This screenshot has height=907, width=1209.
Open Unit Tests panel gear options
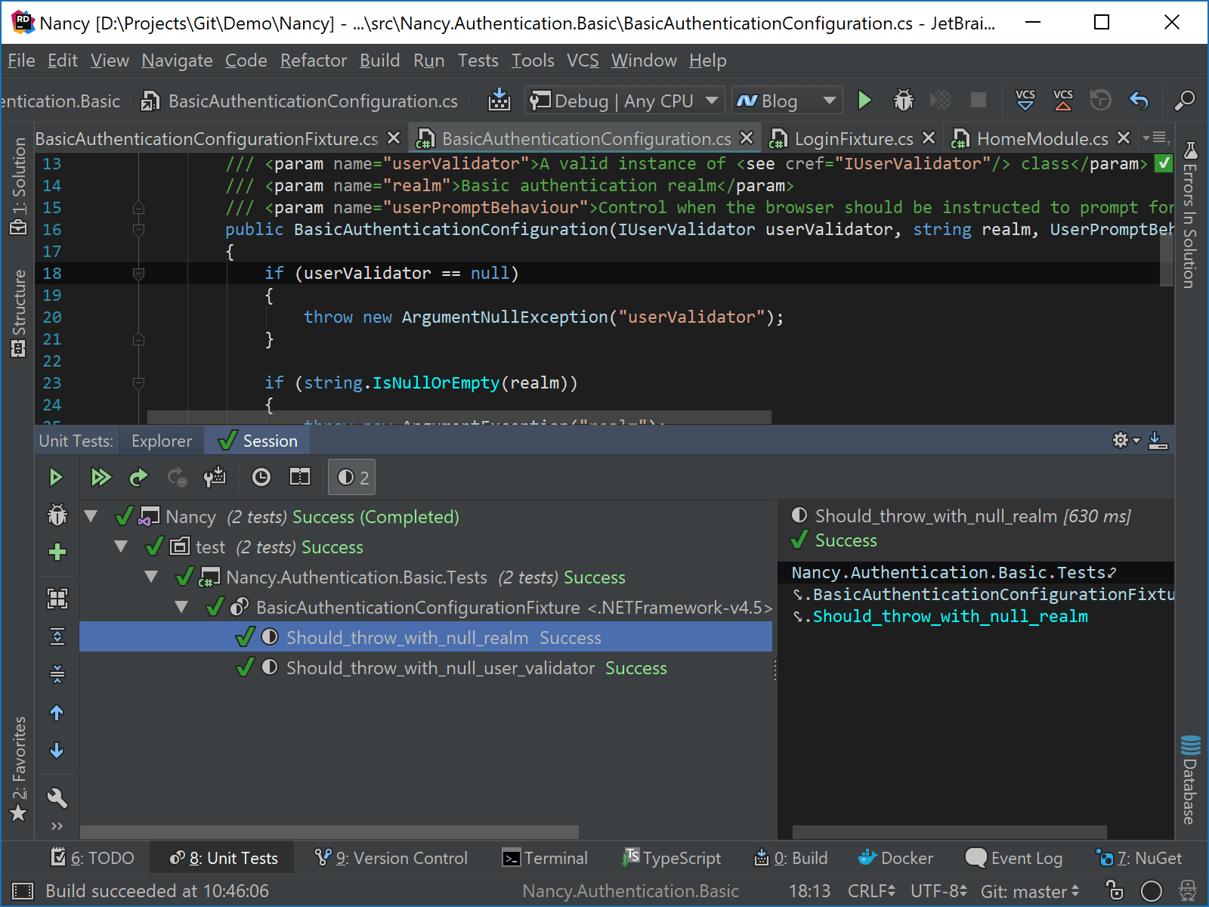click(x=1126, y=440)
